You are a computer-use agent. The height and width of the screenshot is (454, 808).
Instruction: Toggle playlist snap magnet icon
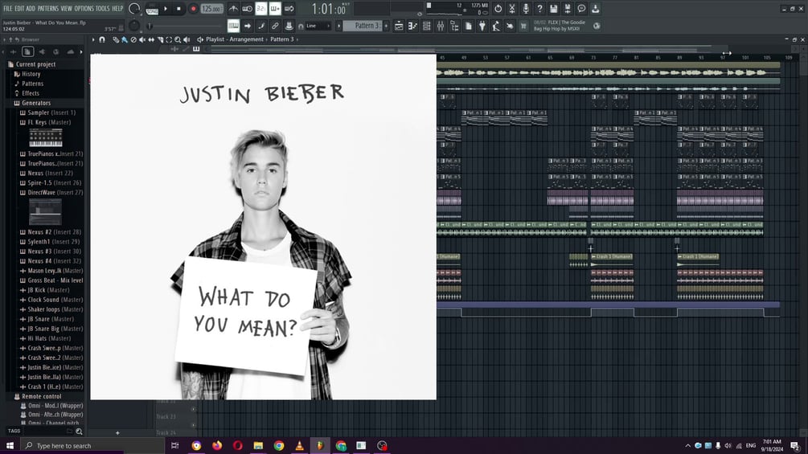click(102, 39)
